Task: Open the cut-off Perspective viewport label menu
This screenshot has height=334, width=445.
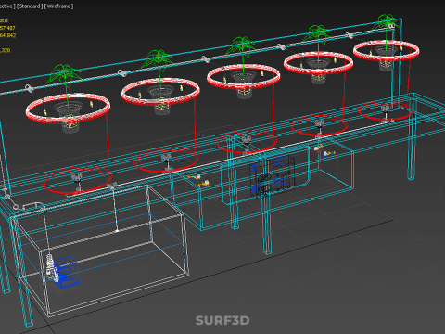Action: [x=7, y=6]
